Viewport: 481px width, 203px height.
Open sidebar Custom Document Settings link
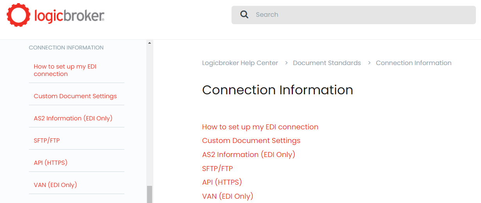tap(75, 96)
